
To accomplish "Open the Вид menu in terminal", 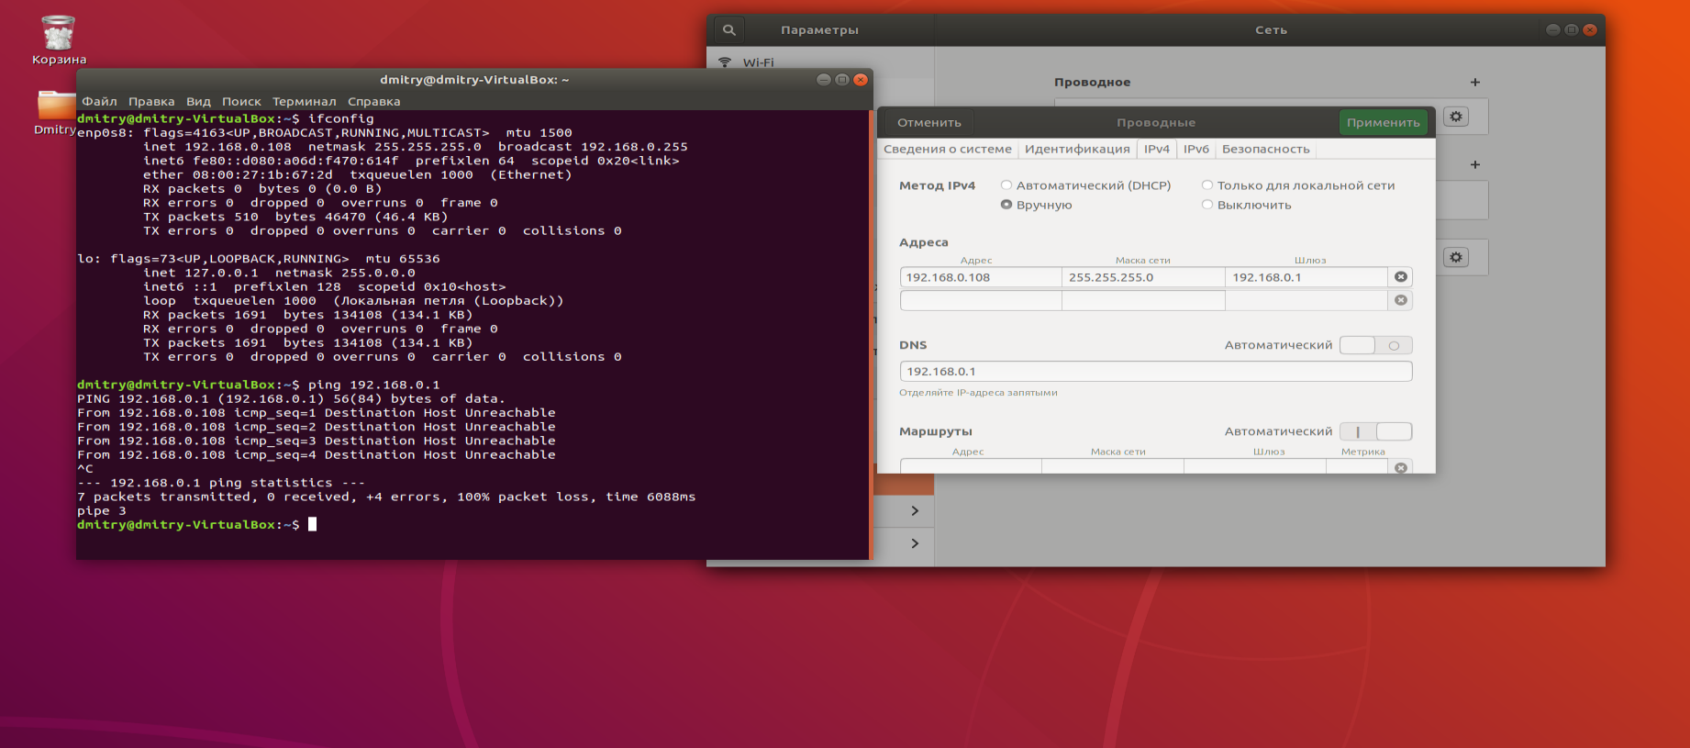I will (x=198, y=101).
